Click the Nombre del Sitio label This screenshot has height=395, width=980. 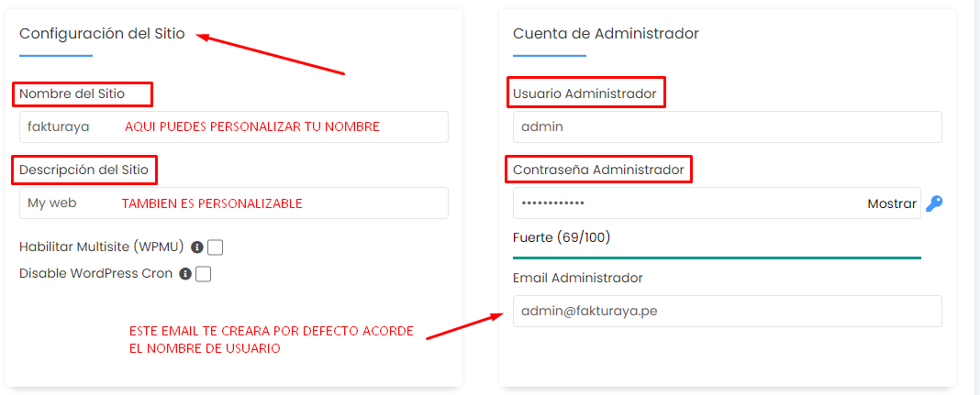point(72,93)
